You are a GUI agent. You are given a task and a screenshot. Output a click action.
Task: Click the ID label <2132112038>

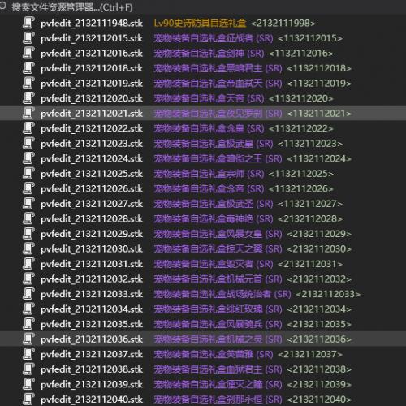tap(319, 369)
